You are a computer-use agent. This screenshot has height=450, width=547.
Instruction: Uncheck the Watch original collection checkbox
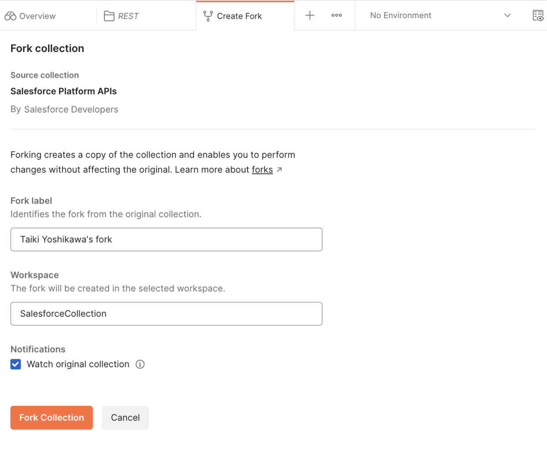(x=16, y=364)
